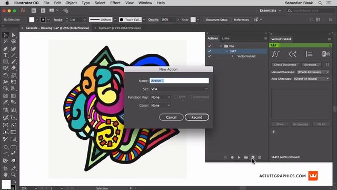
Task: Open the Window menu
Action: [145, 3]
